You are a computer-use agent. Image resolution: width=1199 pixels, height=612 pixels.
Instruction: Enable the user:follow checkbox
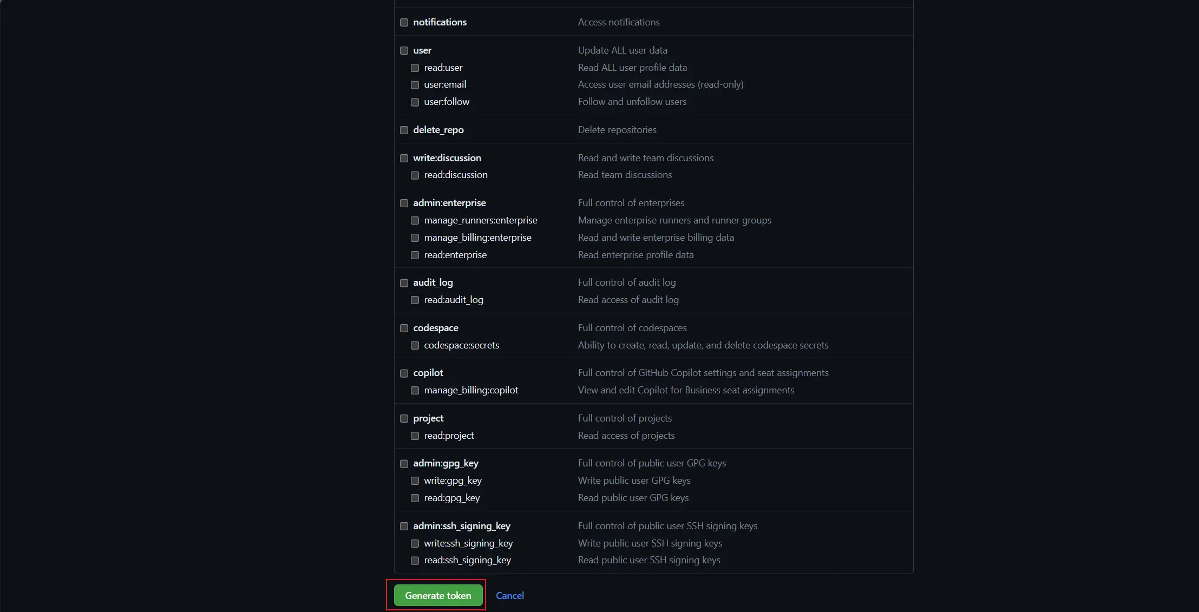[x=415, y=102]
